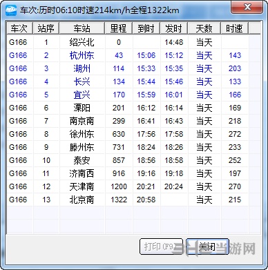This screenshot has width=268, height=270.
Task: Click departure time 16:43
Action: [174, 121]
